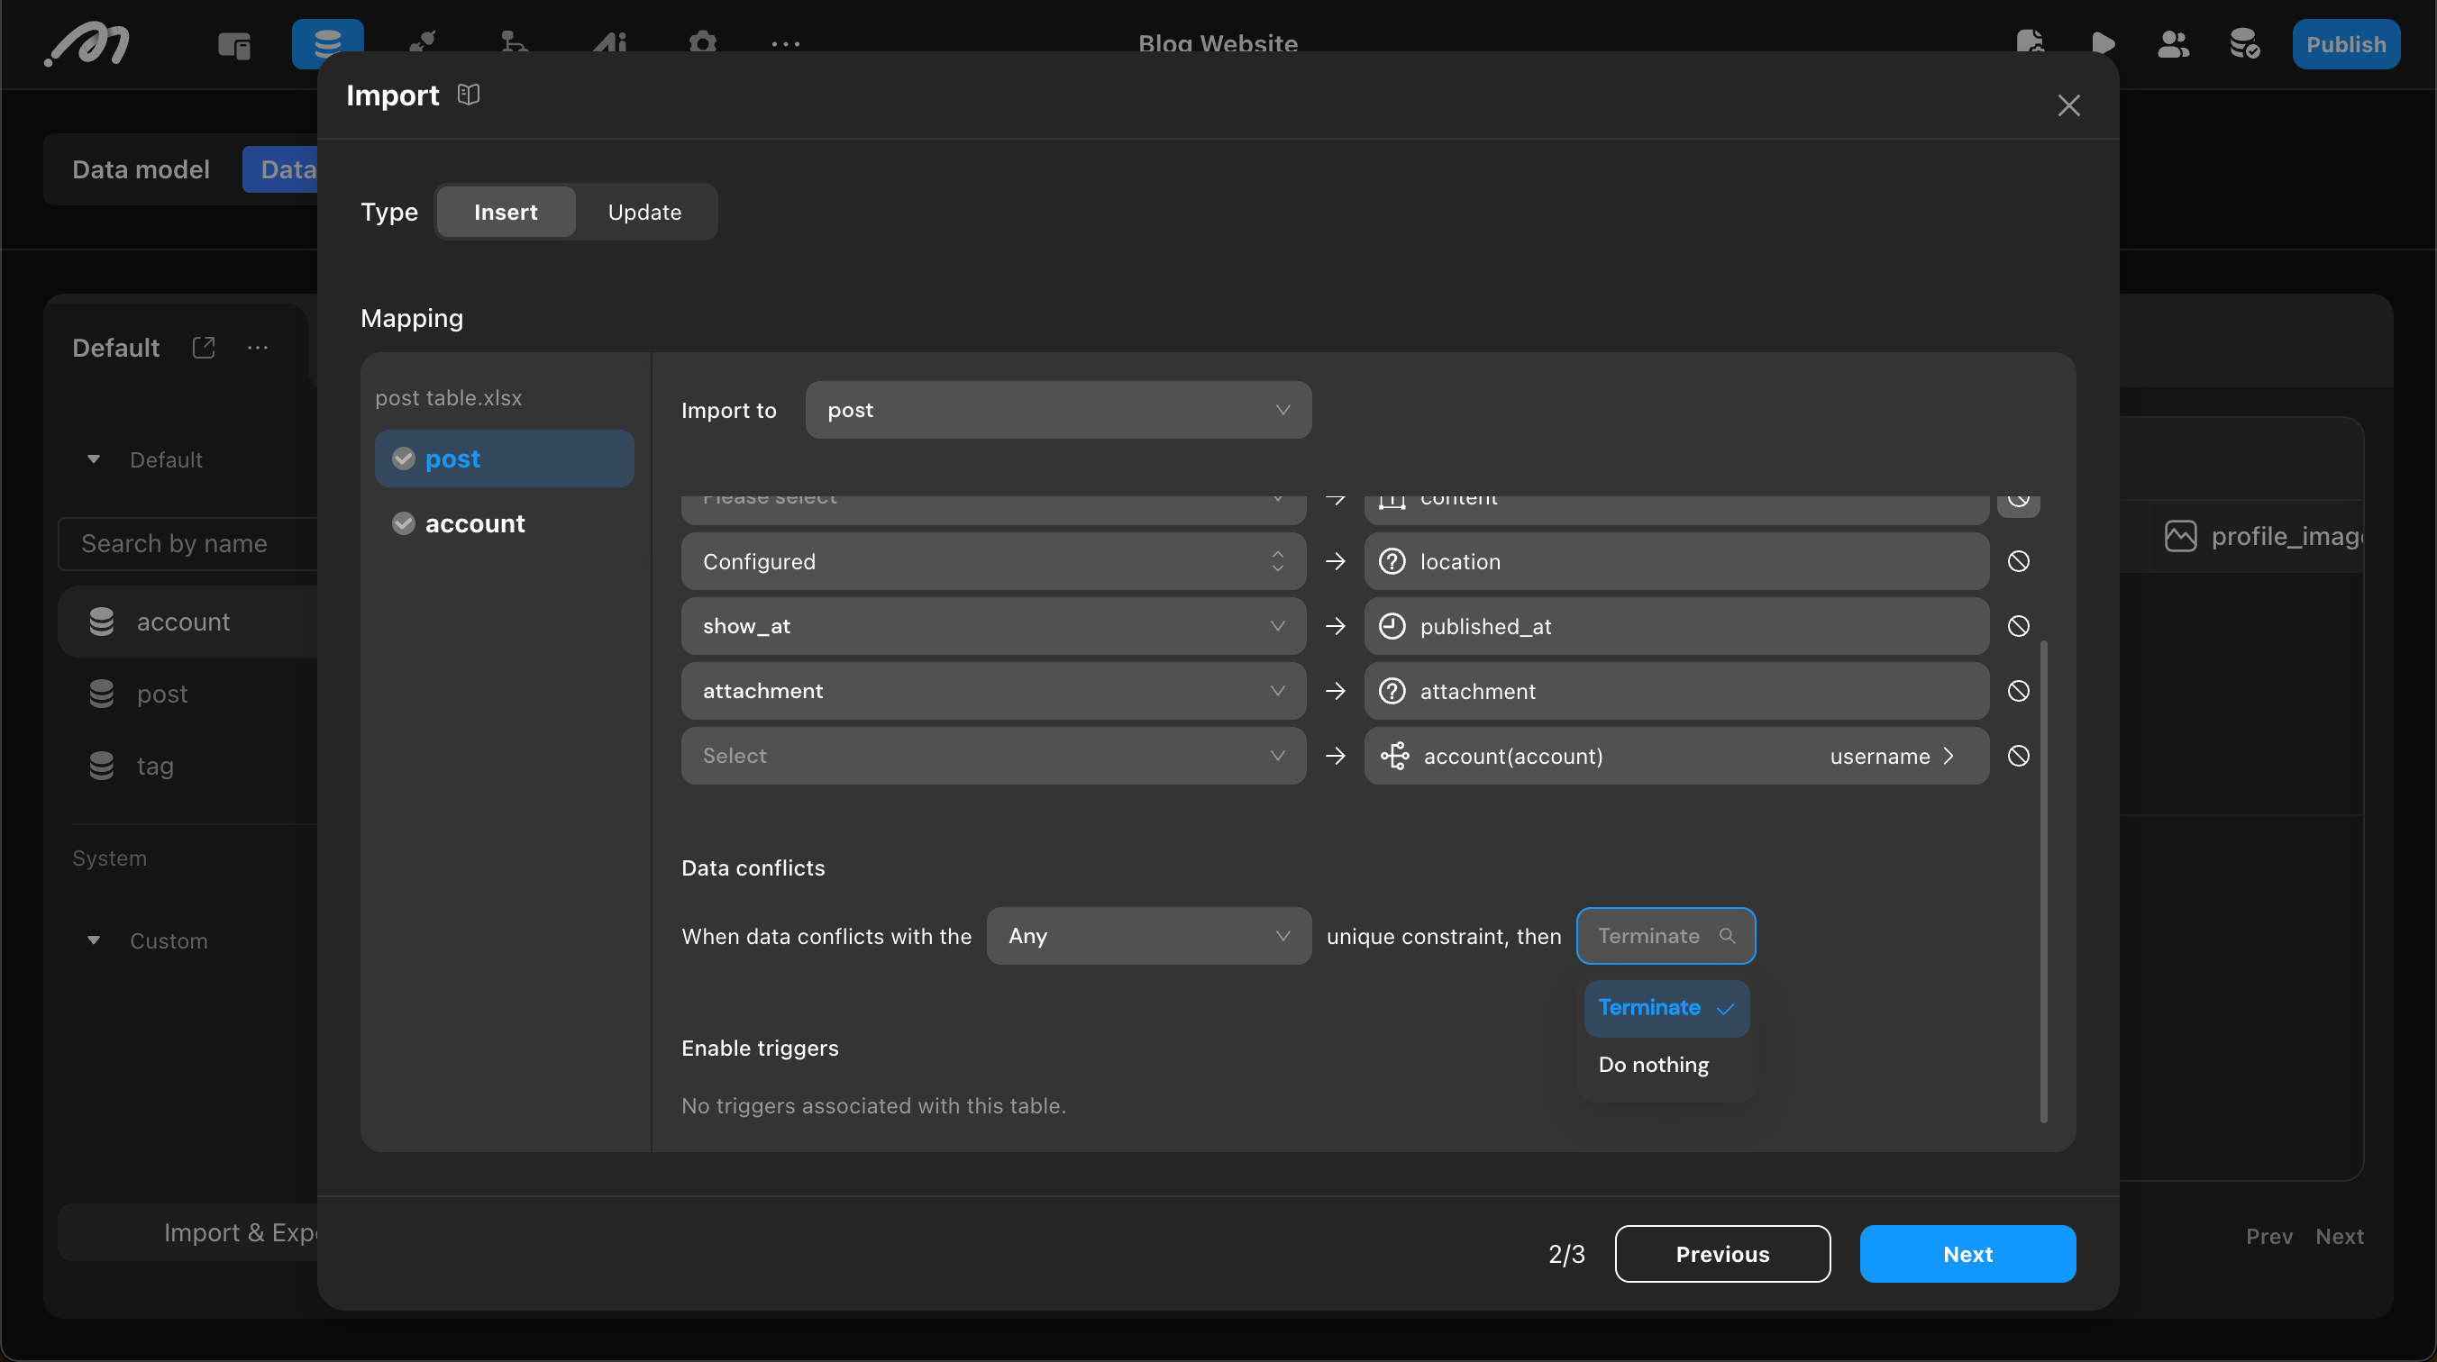Image resolution: width=2437 pixels, height=1362 pixels.
Task: Select post table in sidebar
Action: coord(189,694)
